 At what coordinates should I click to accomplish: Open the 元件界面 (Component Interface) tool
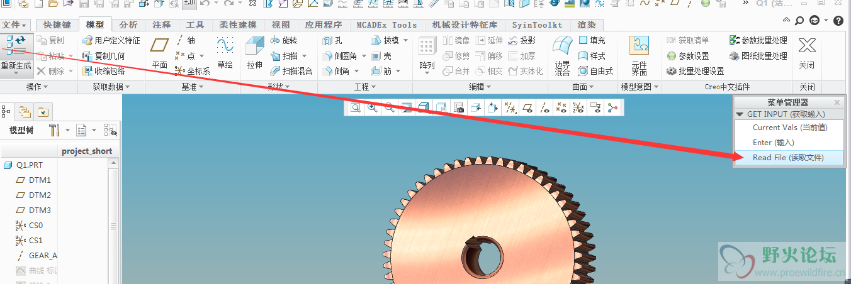click(x=639, y=55)
